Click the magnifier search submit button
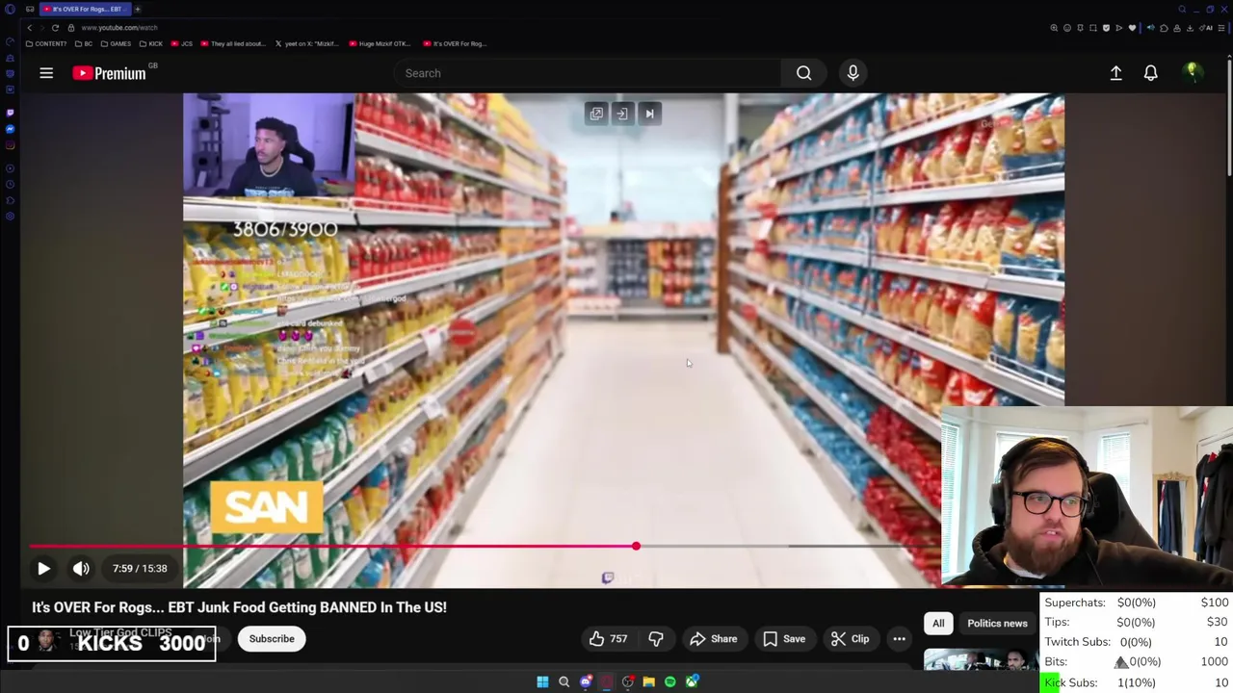This screenshot has height=693, width=1233. coord(803,73)
